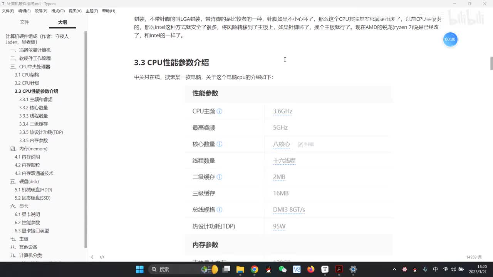Image resolution: width=493 pixels, height=277 pixels.
Task: Jump to 3.3.5 内存参数 outline entry
Action: coord(34,140)
